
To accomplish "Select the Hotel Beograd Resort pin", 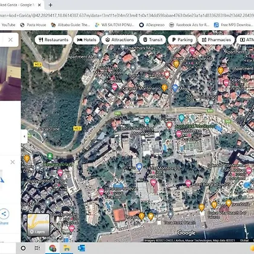I will click(188, 183).
